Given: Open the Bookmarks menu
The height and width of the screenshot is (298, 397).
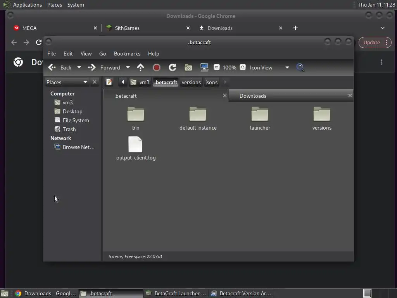Looking at the screenshot, I should [127, 54].
